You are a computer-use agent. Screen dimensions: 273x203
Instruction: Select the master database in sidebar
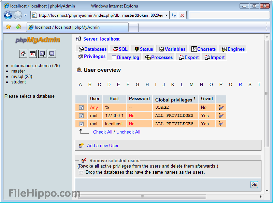click(x=18, y=71)
